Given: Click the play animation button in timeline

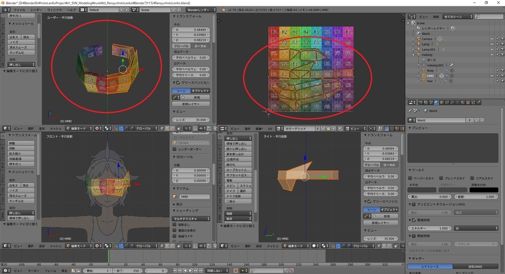Looking at the screenshot, I should tap(190, 271).
